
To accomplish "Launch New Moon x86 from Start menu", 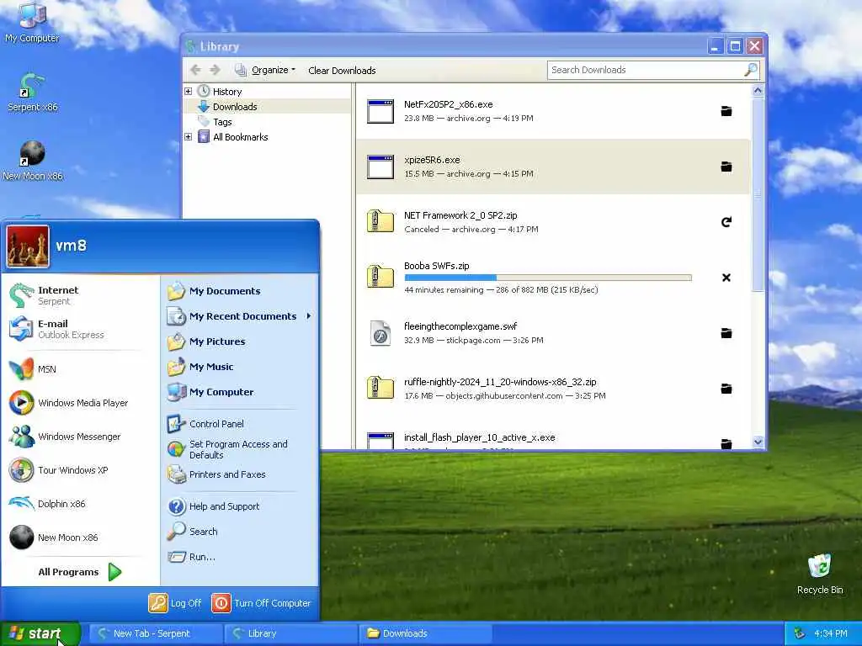I will tap(80, 537).
